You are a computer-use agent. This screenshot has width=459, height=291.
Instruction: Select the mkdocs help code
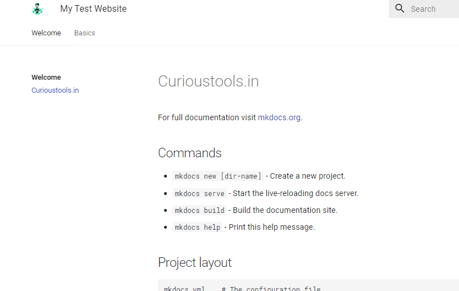197,227
